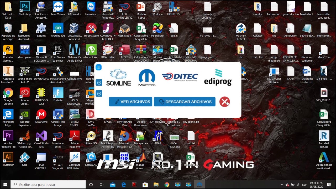Open the Windows Start menu

[5, 185]
